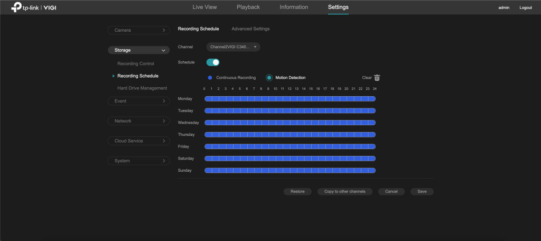
Task: Click Copy to other channels
Action: (344, 192)
